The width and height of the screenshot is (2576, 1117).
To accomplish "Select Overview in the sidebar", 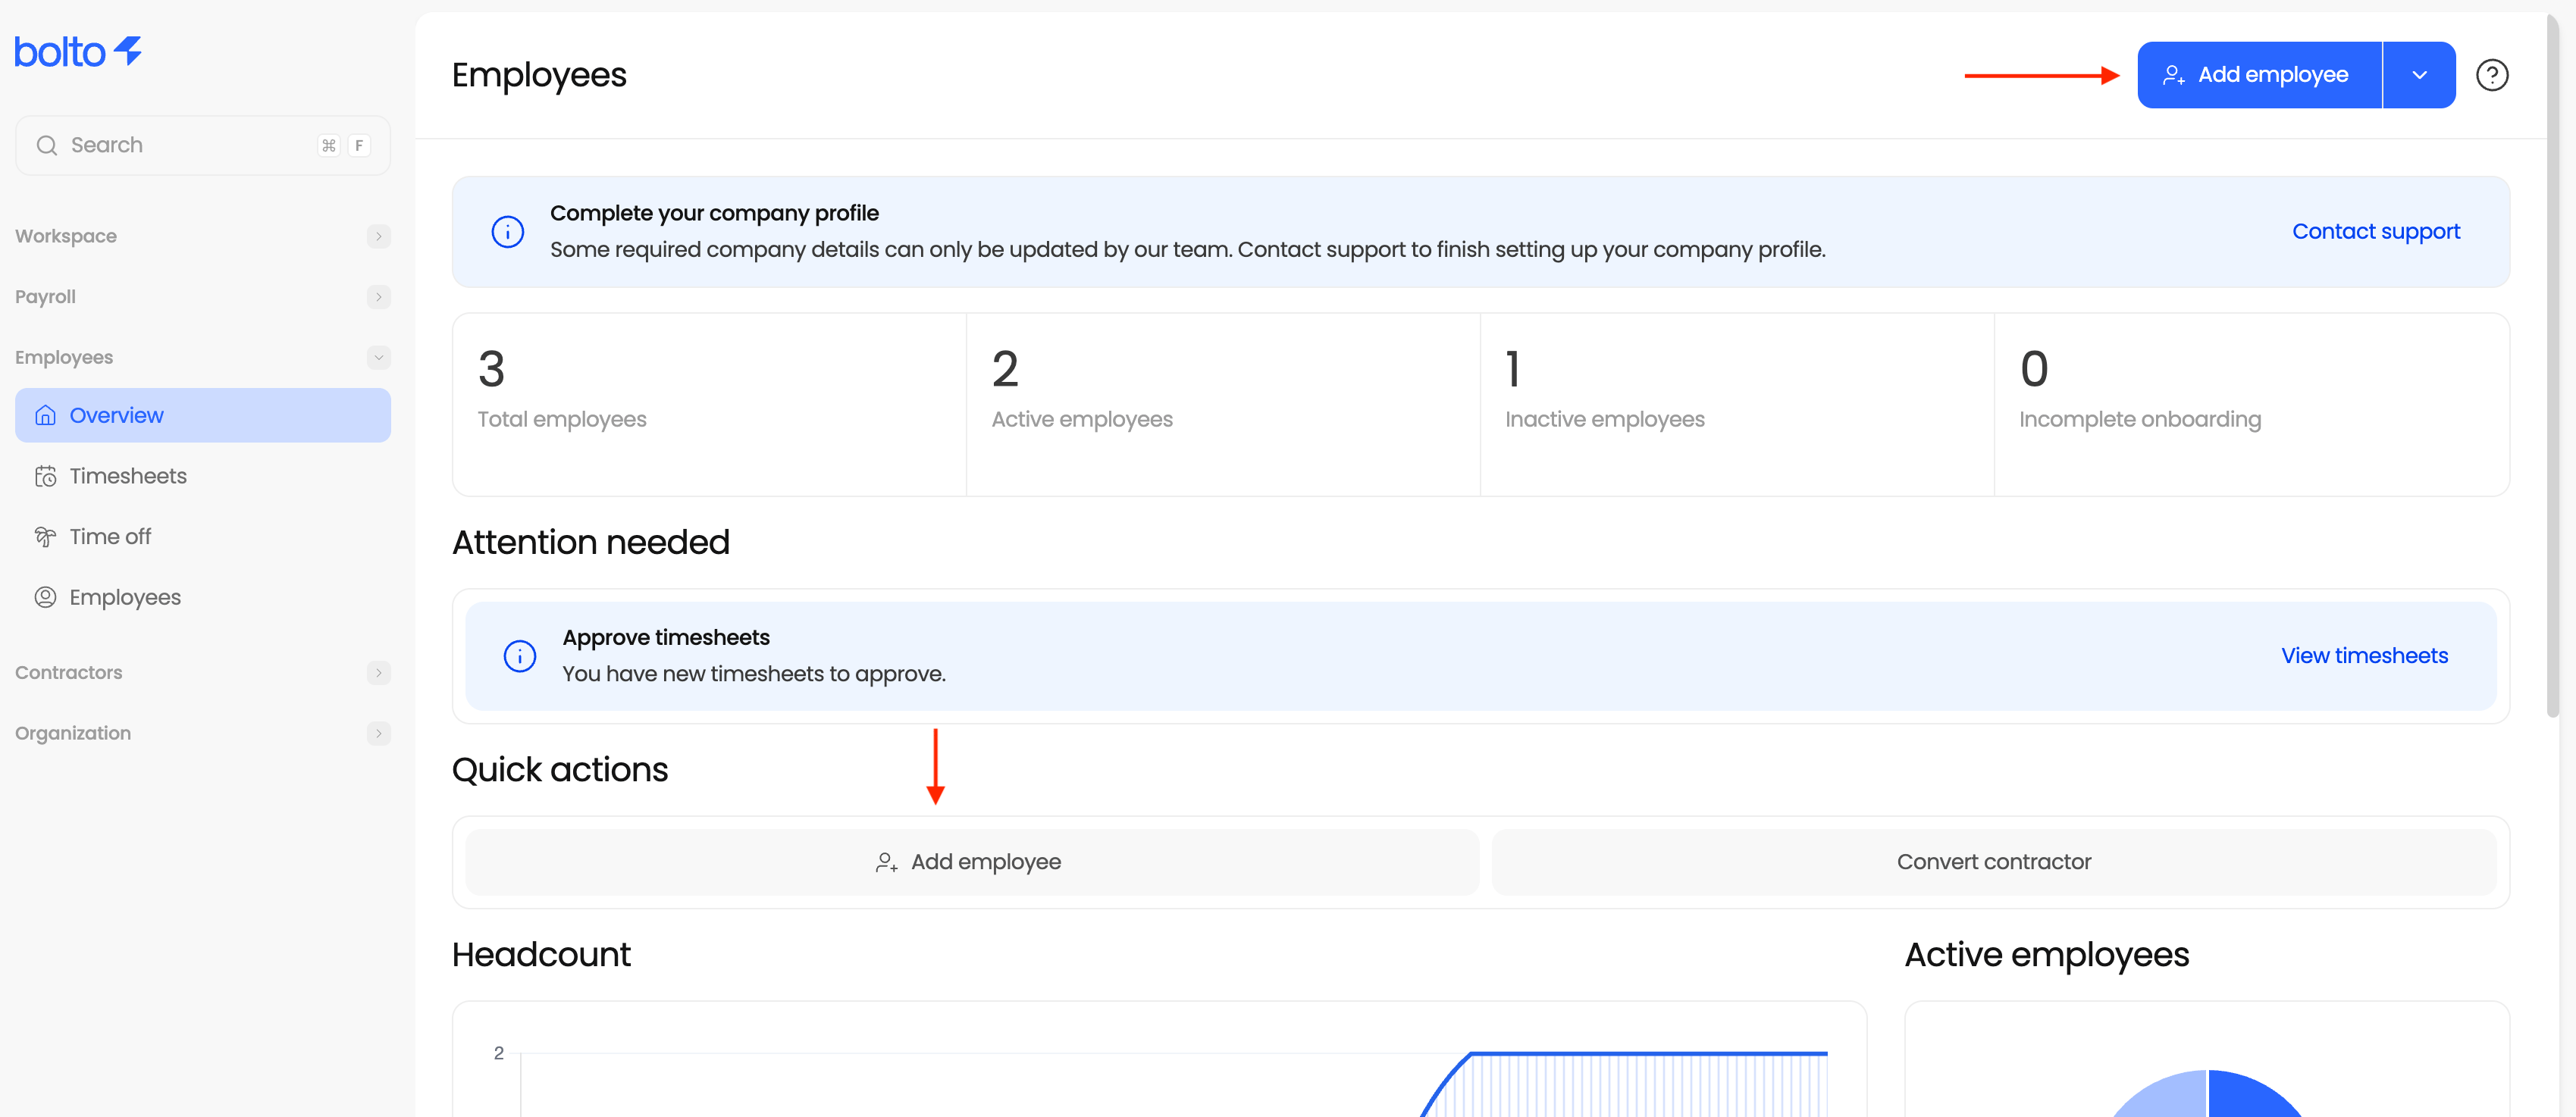I will coord(203,415).
